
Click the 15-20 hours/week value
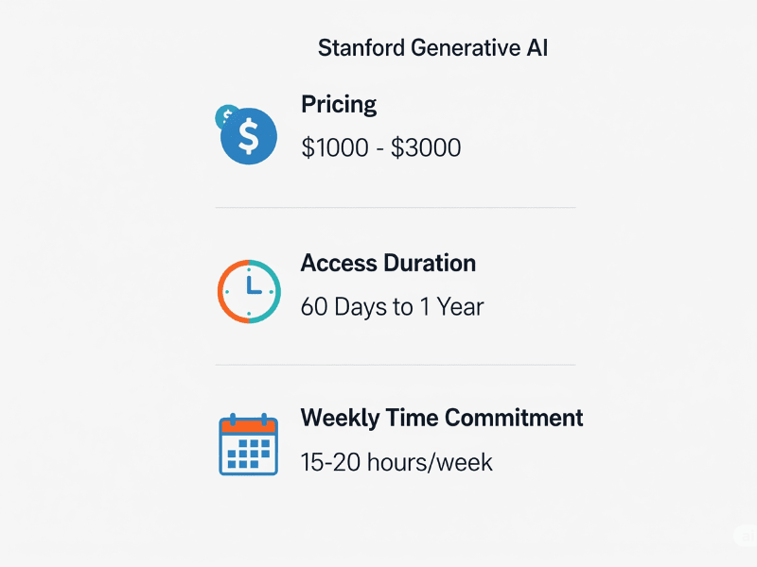click(x=396, y=462)
